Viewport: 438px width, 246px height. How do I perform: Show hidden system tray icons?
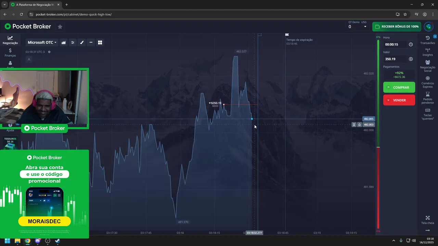click(394, 241)
